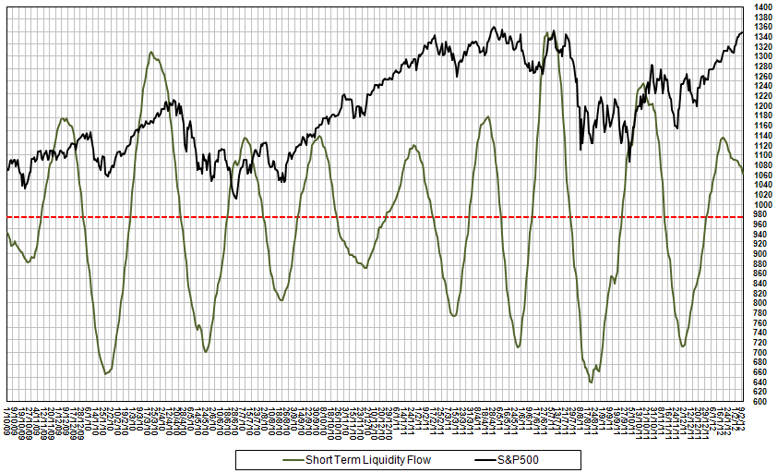
Task: Select the 1320 axis value
Action: [x=762, y=47]
